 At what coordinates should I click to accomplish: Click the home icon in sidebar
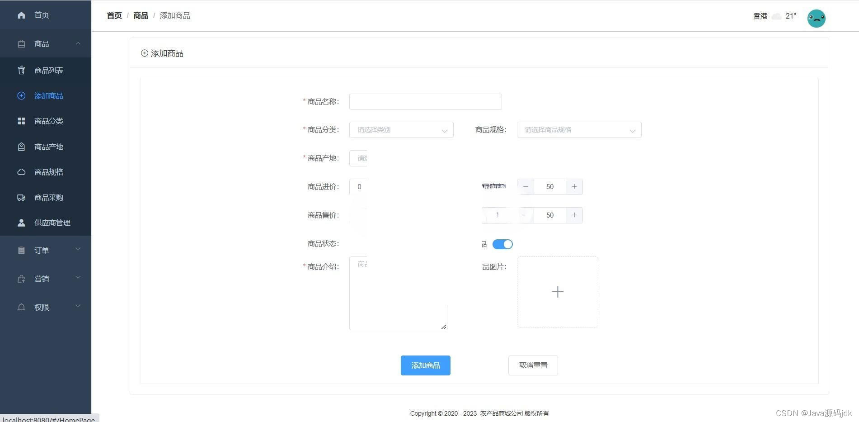click(x=21, y=15)
